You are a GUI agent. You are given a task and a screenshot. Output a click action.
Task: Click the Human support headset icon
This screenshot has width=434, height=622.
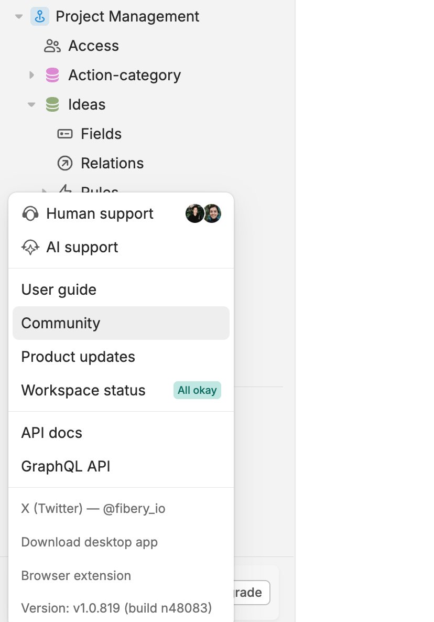click(x=30, y=213)
